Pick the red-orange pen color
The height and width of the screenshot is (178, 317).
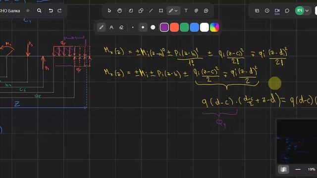click(174, 27)
